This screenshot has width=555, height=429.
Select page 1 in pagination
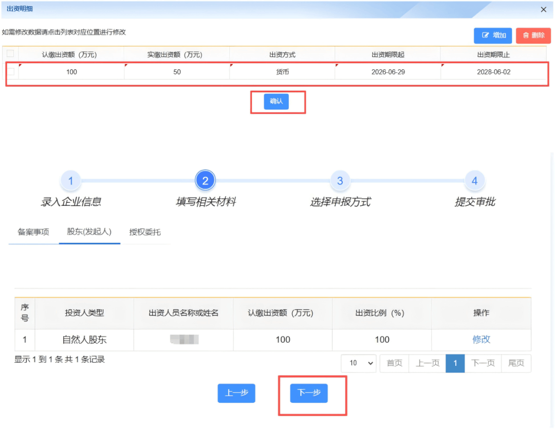455,363
